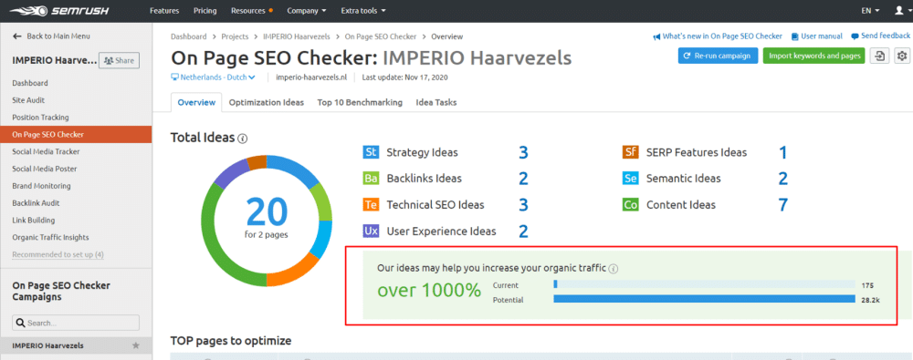Screen dimensions: 913x360
Task: Open Organic Traffic Insights in sidebar
Action: coord(49,237)
